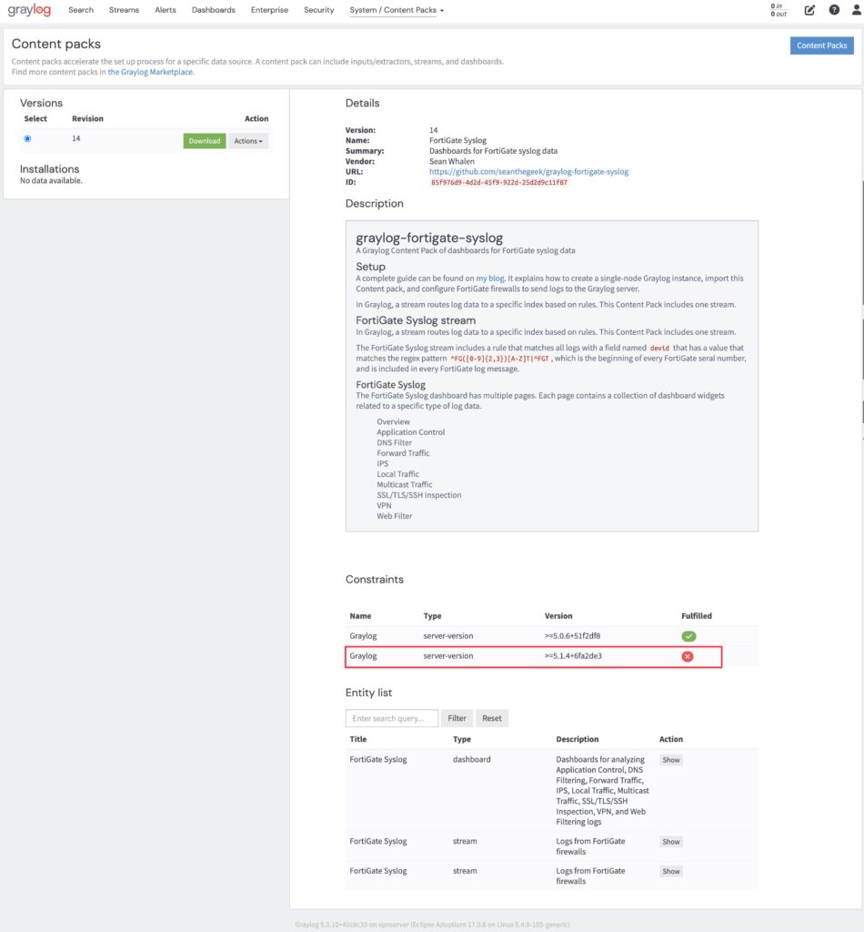Click the 'devid' code snippet
864x932 pixels.
pos(659,349)
